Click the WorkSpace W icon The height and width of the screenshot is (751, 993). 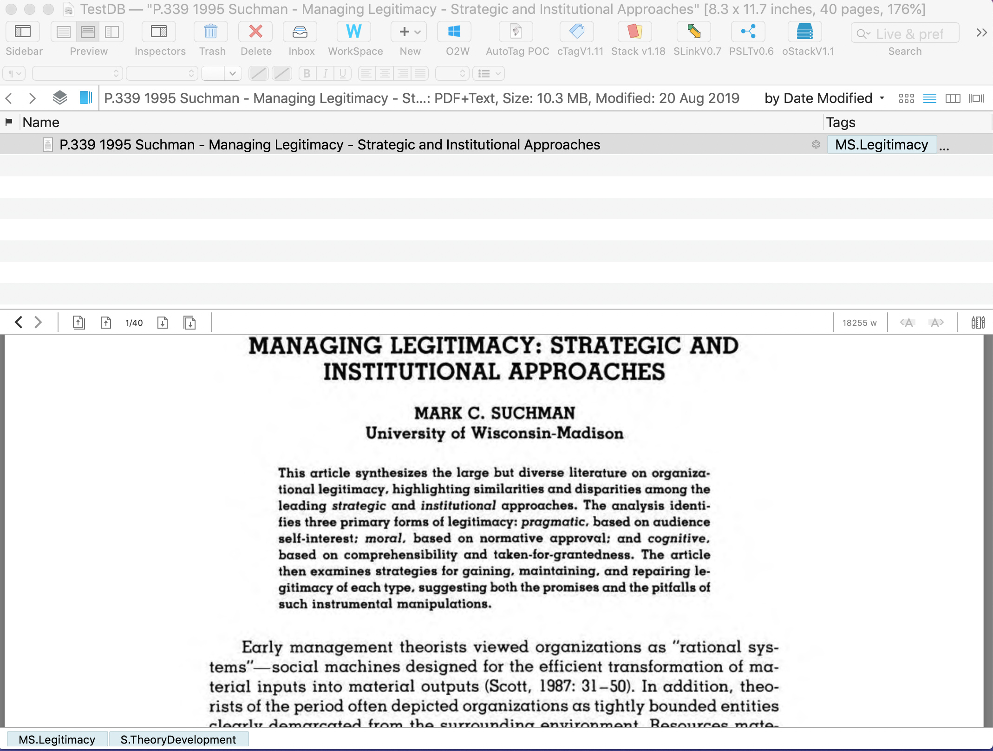coord(354,32)
